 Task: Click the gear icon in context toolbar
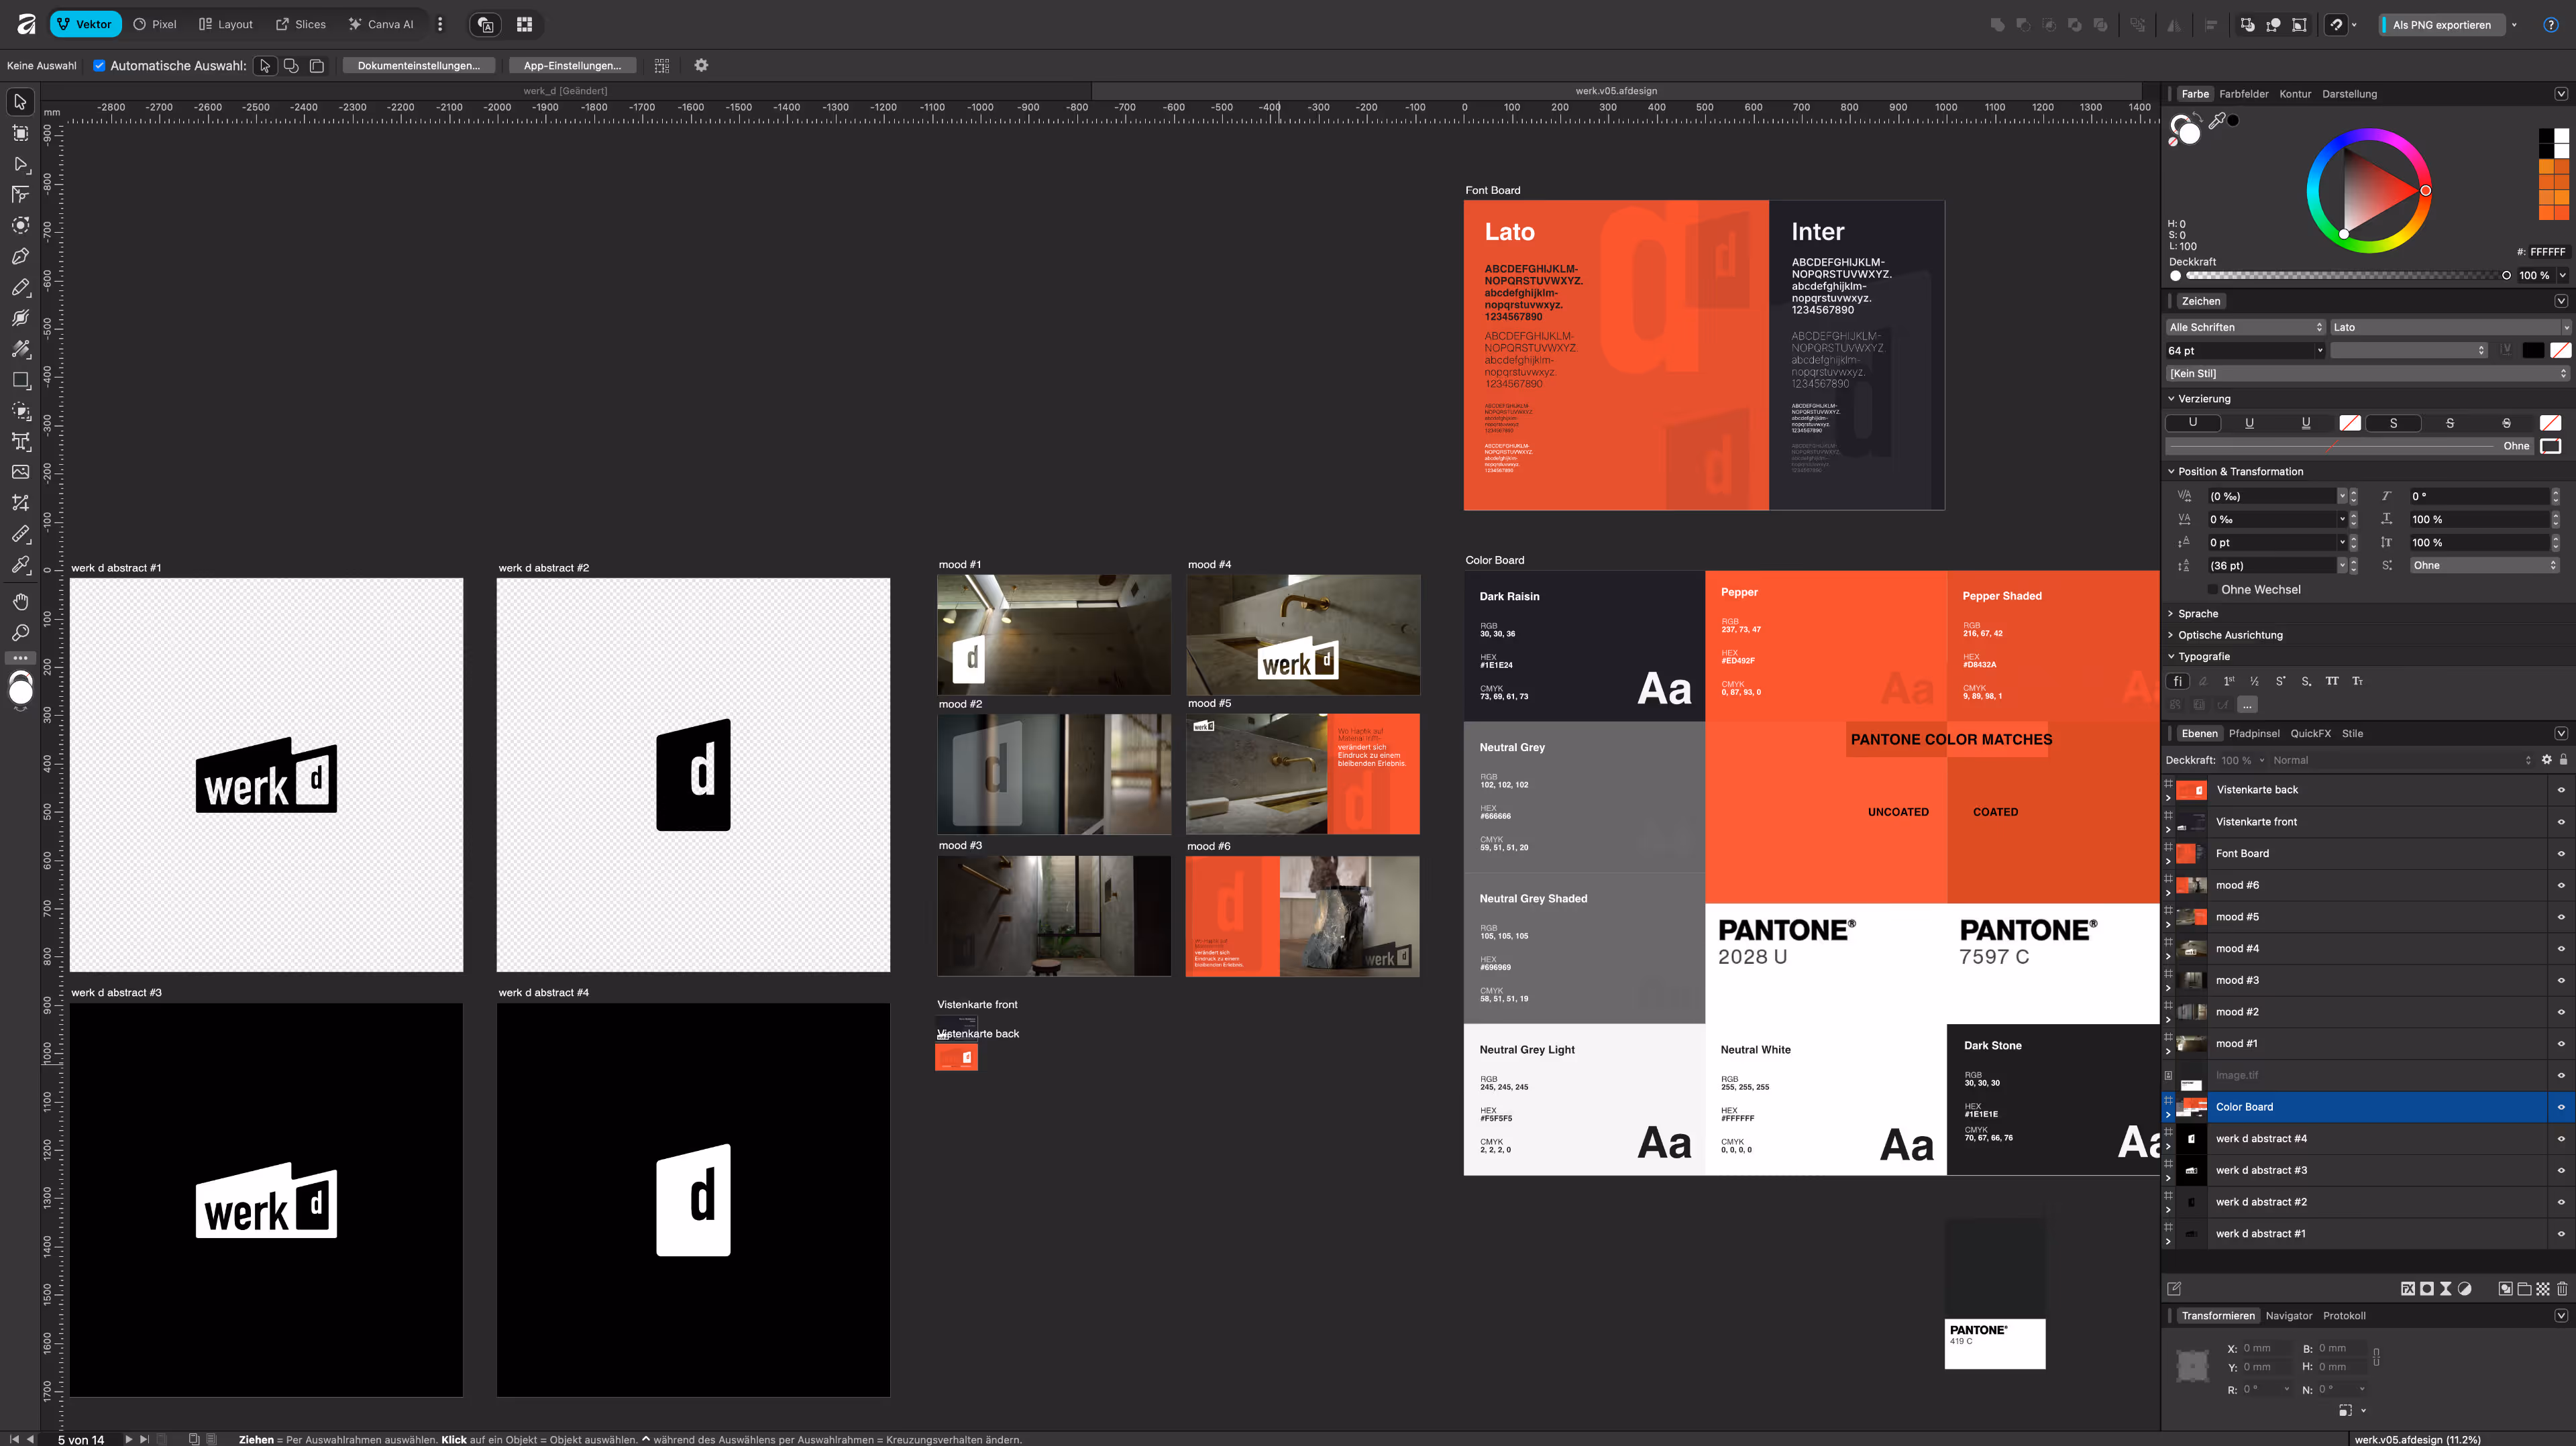[x=701, y=66]
